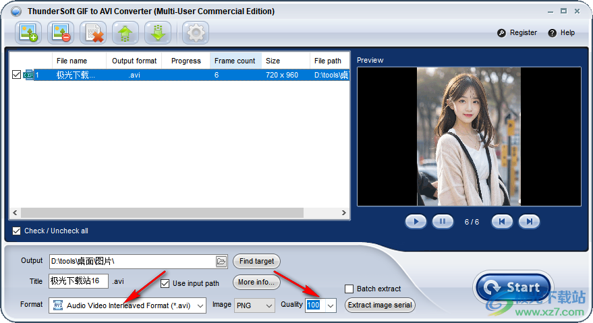Click the Title input field
593x323 pixels.
point(79,281)
